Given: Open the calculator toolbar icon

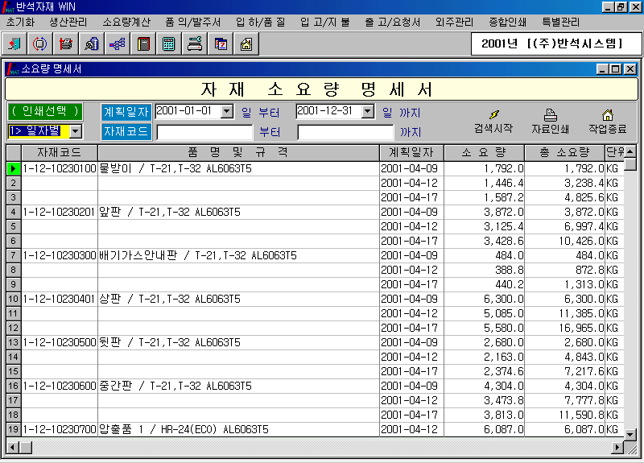Looking at the screenshot, I should point(168,43).
